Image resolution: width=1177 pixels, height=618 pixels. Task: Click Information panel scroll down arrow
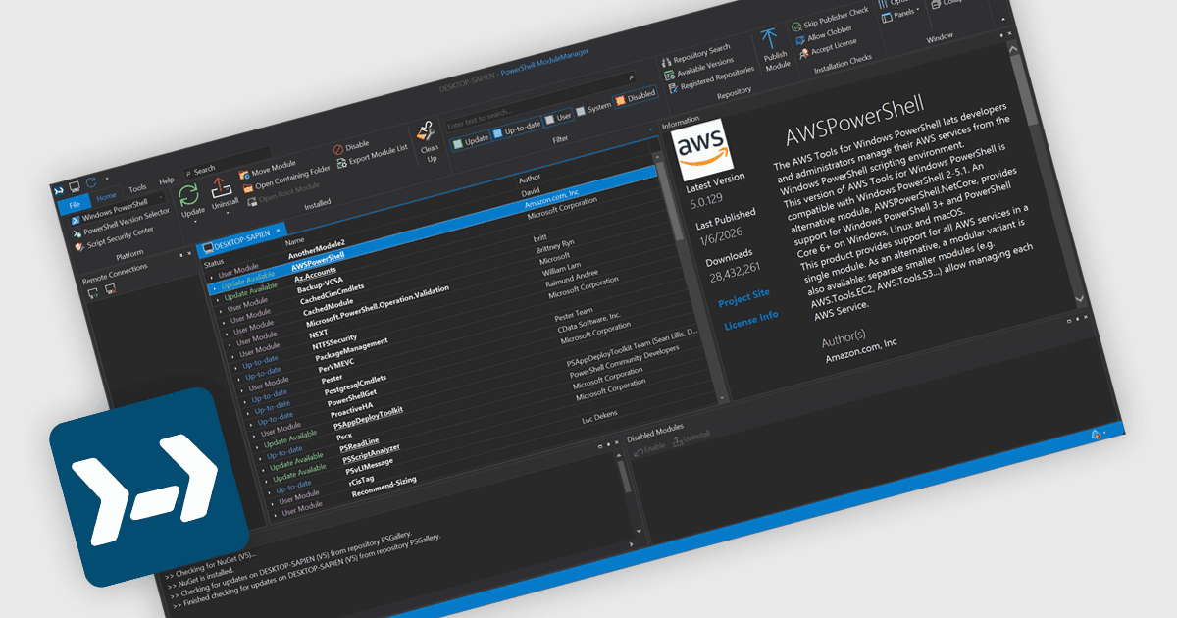point(1080,298)
